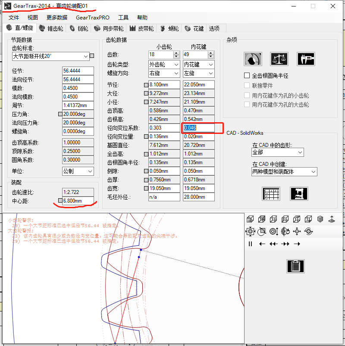
Task: Toggle the checkbox beside gear standard dropdown
Action: tap(92, 56)
